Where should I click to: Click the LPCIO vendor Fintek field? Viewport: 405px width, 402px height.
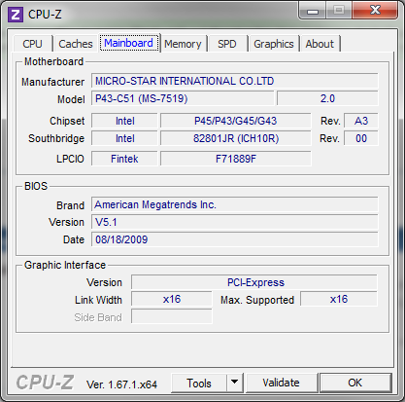(x=124, y=159)
